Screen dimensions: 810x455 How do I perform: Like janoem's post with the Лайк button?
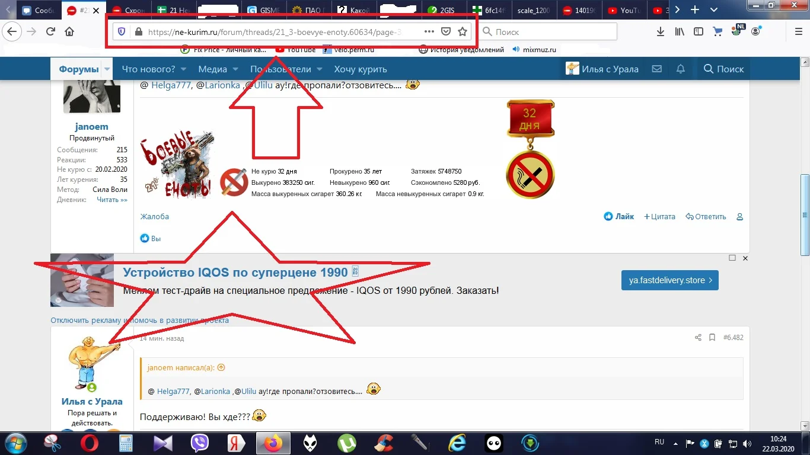[x=619, y=216]
